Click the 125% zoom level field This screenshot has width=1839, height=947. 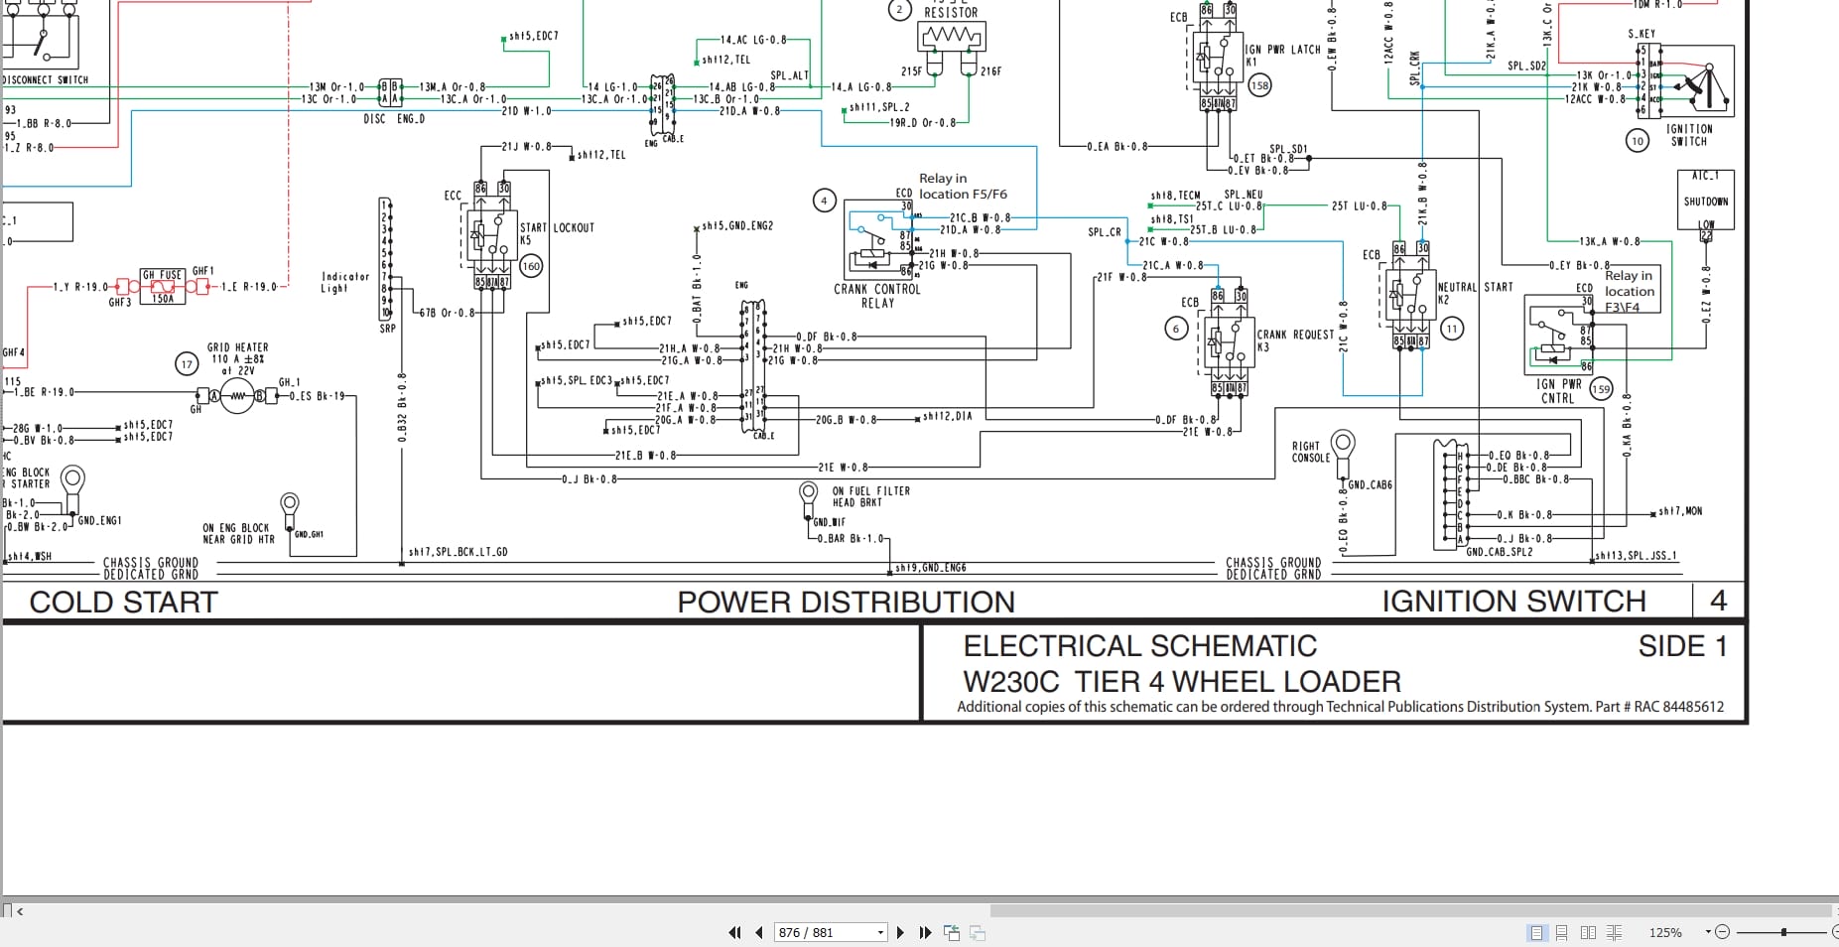(x=1665, y=932)
